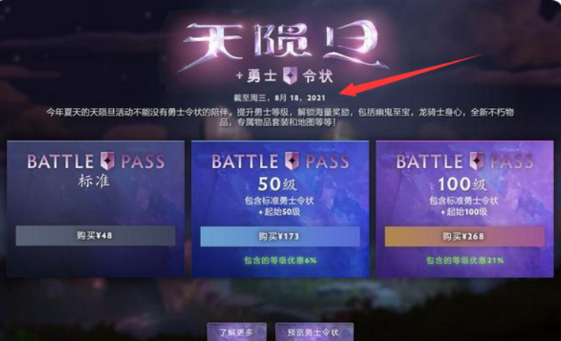The image size is (561, 341).
Task: Buy the level 100 Battle Pass for ¥268
Action: (x=465, y=236)
